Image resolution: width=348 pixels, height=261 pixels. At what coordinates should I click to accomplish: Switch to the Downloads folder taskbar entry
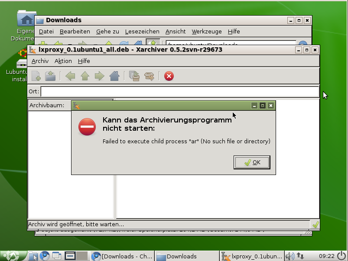click(x=187, y=256)
